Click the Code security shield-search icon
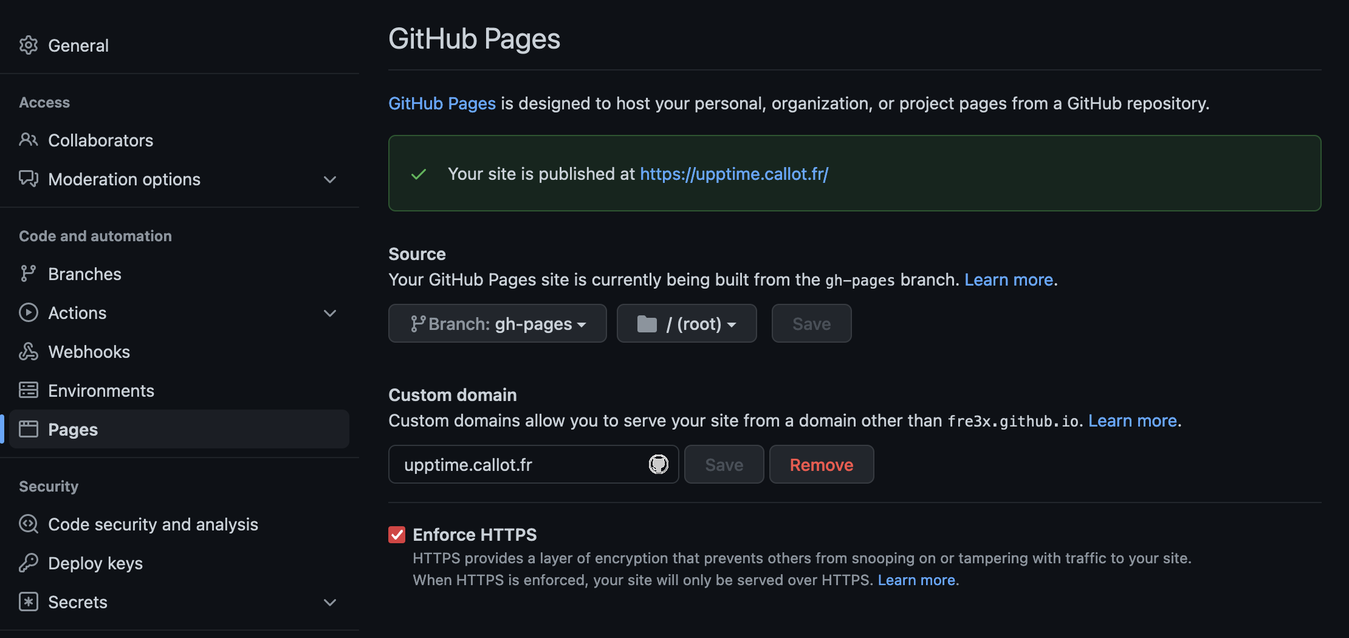Image resolution: width=1349 pixels, height=638 pixels. 29,524
